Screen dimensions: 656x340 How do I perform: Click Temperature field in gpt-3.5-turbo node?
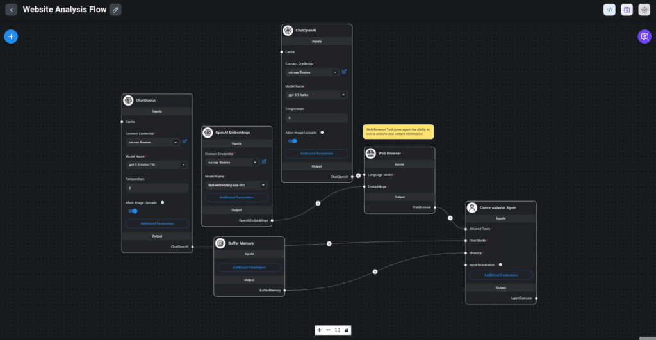coord(316,118)
